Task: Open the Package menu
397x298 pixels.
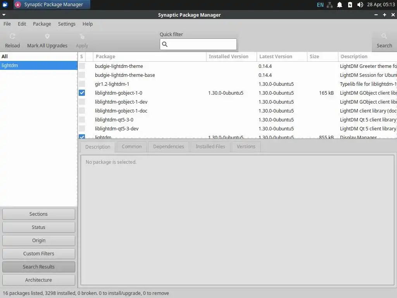Action: (x=42, y=24)
